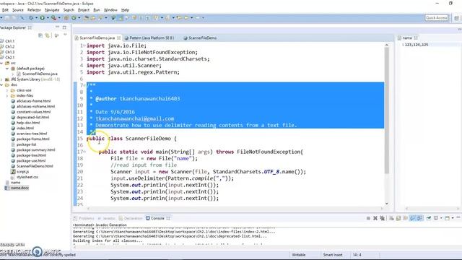Image resolution: width=462 pixels, height=260 pixels.
Task: Click the Display Selected Console icon
Action: (436, 218)
